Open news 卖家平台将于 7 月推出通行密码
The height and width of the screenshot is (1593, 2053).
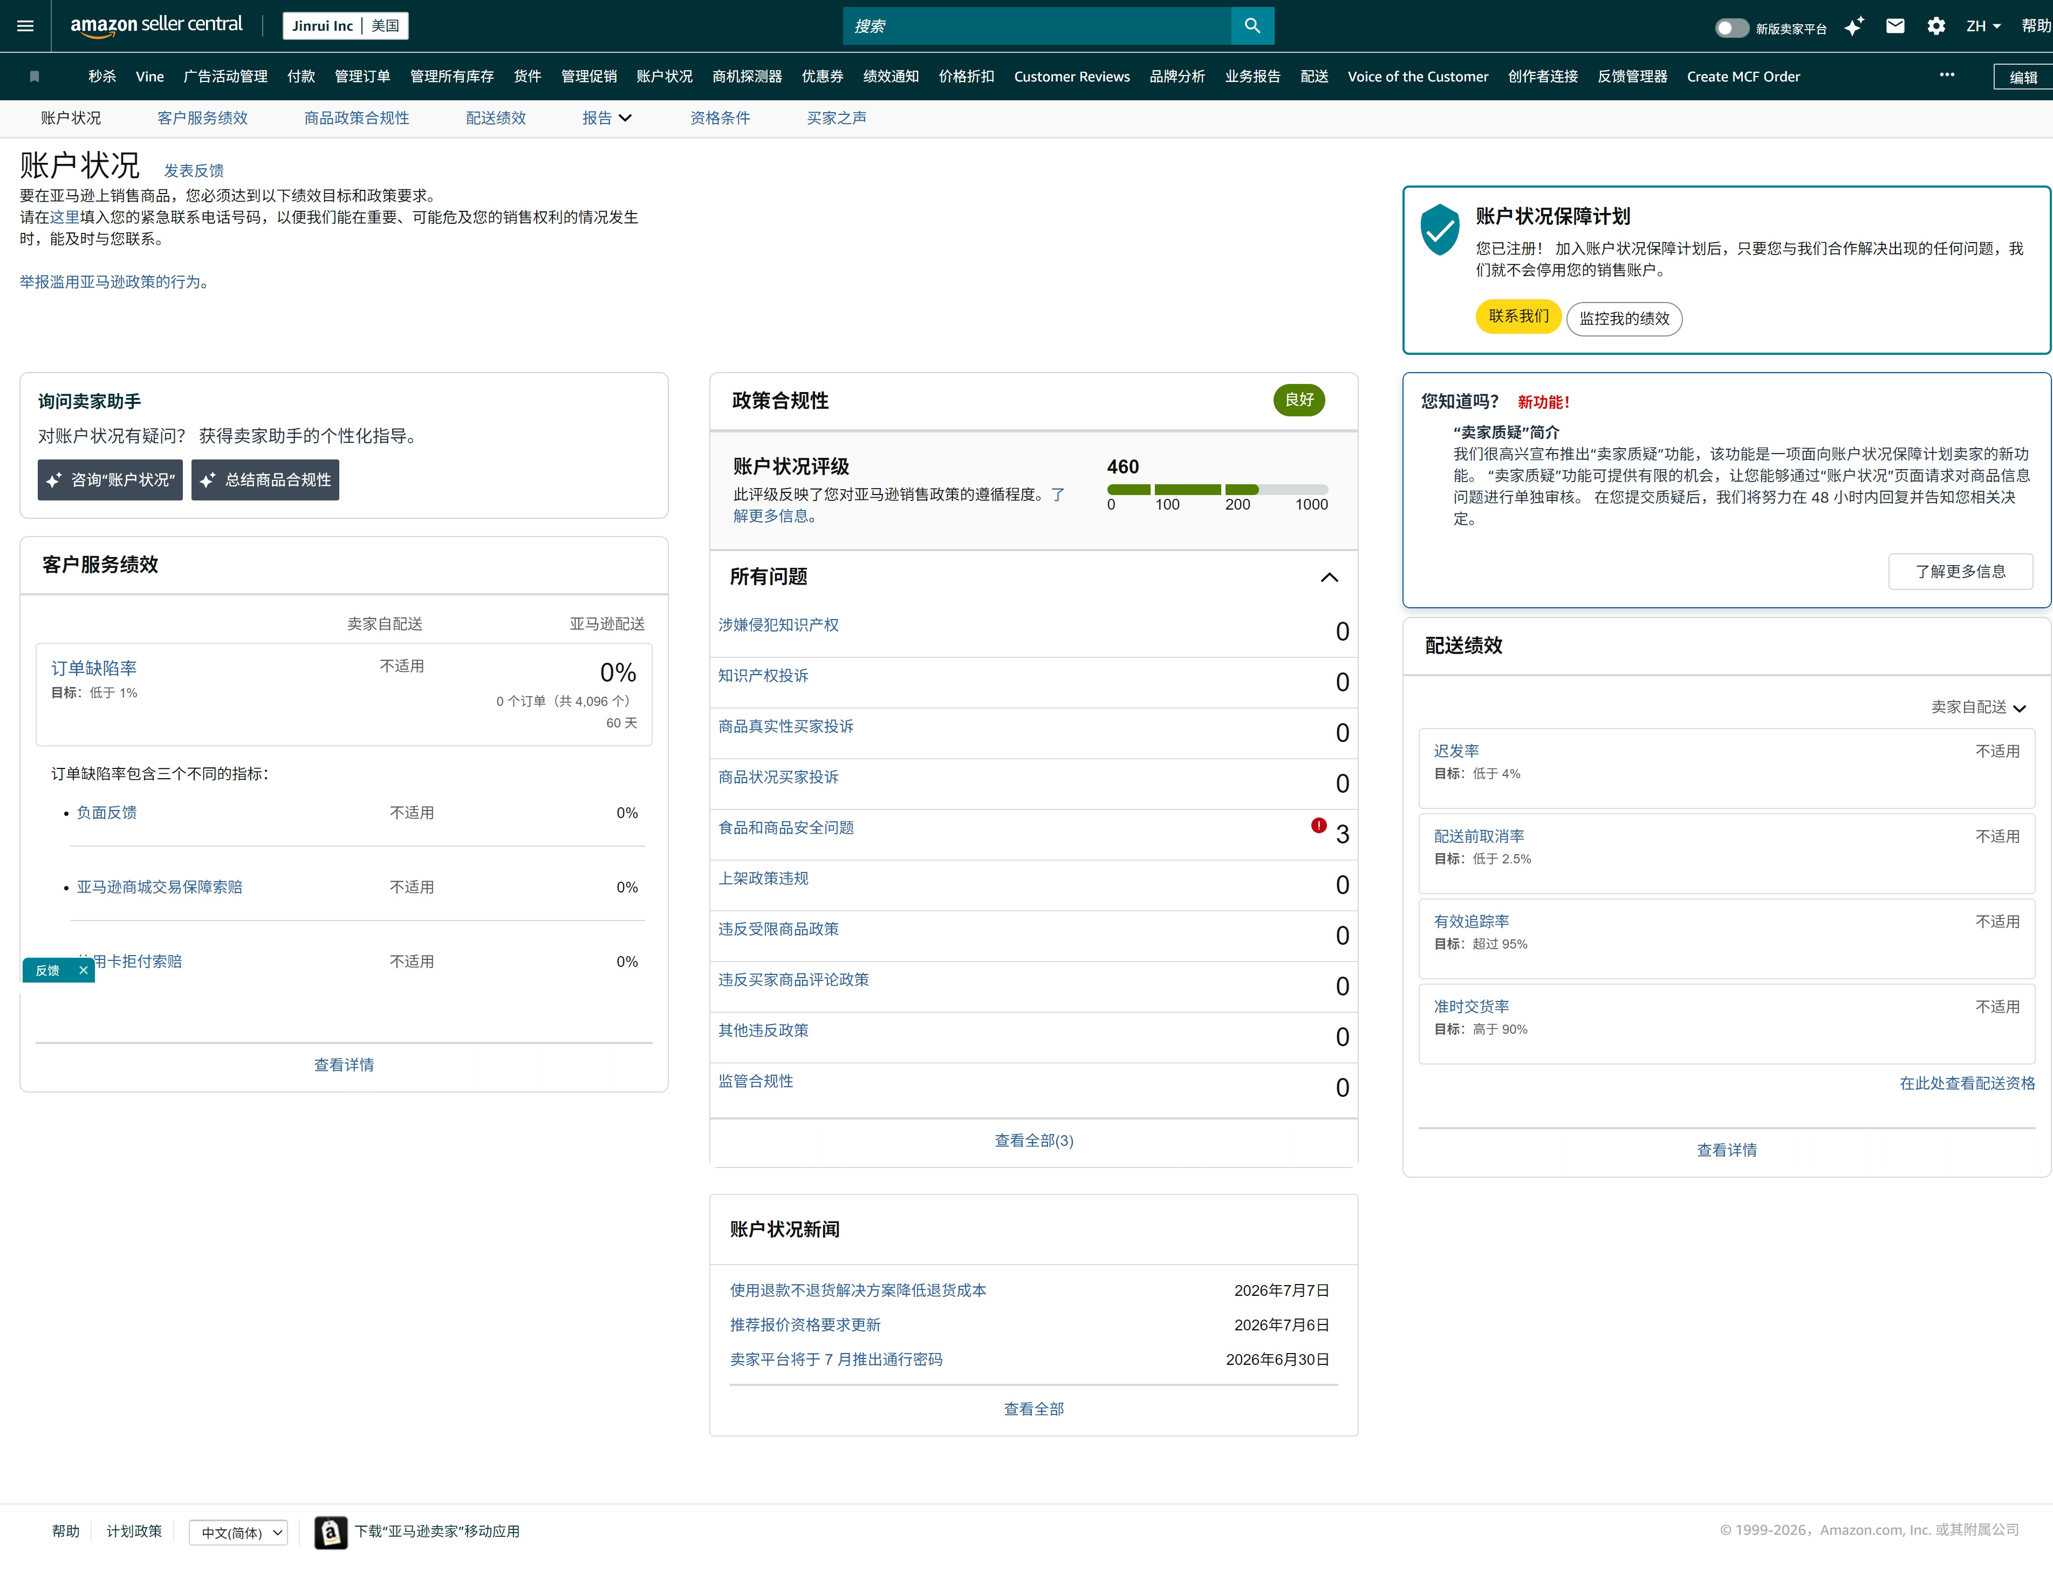pyautogui.click(x=836, y=1360)
